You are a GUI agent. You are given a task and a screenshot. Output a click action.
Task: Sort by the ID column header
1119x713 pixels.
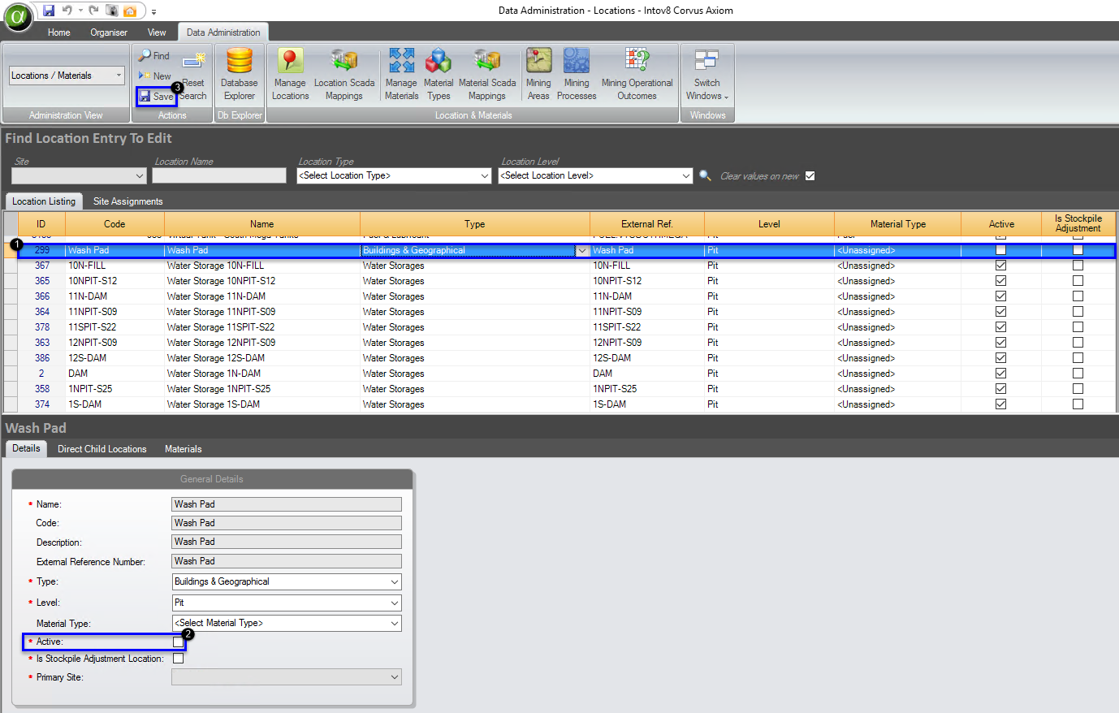41,224
